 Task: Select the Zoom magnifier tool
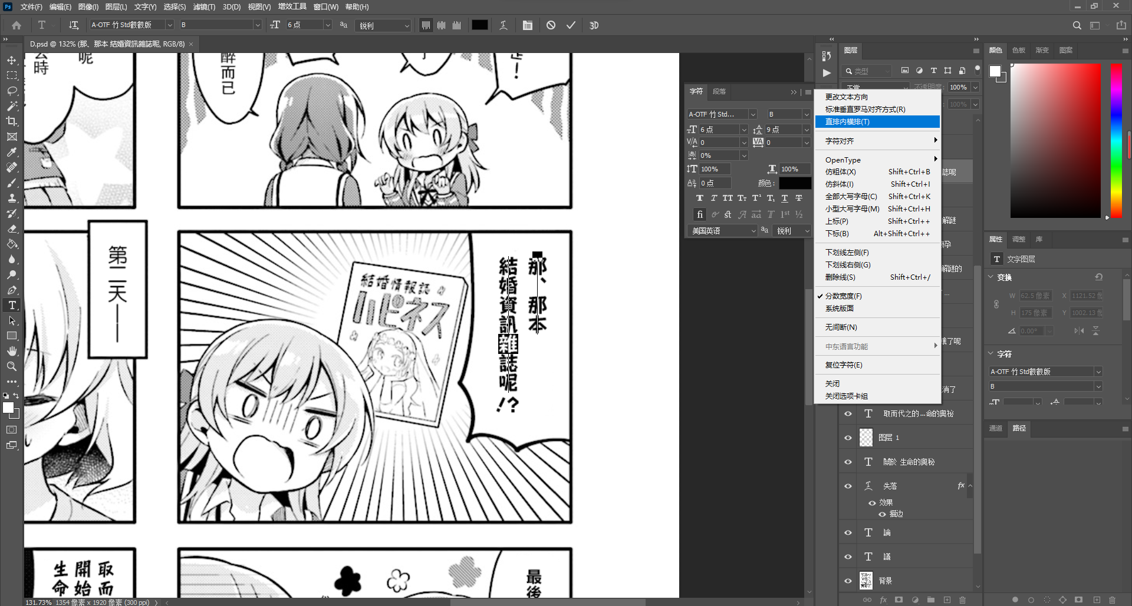12,366
